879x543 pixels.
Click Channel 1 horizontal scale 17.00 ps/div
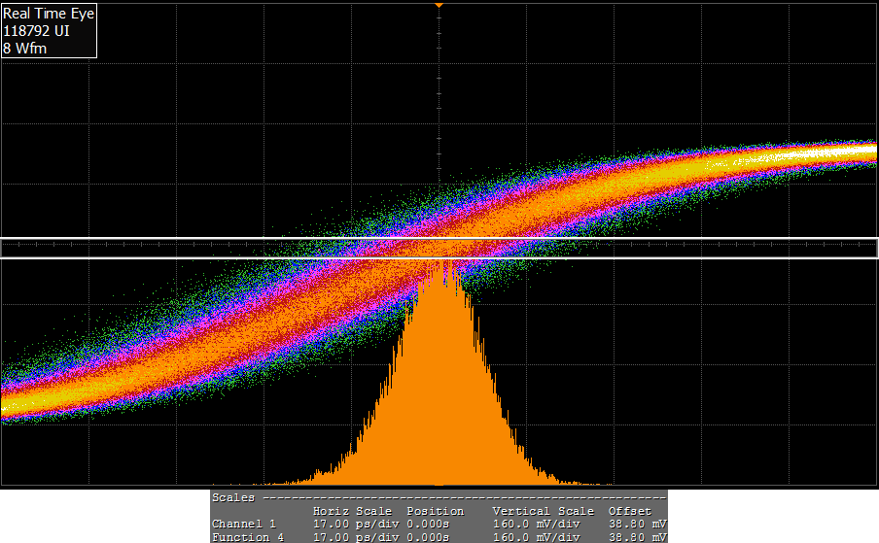coord(352,524)
